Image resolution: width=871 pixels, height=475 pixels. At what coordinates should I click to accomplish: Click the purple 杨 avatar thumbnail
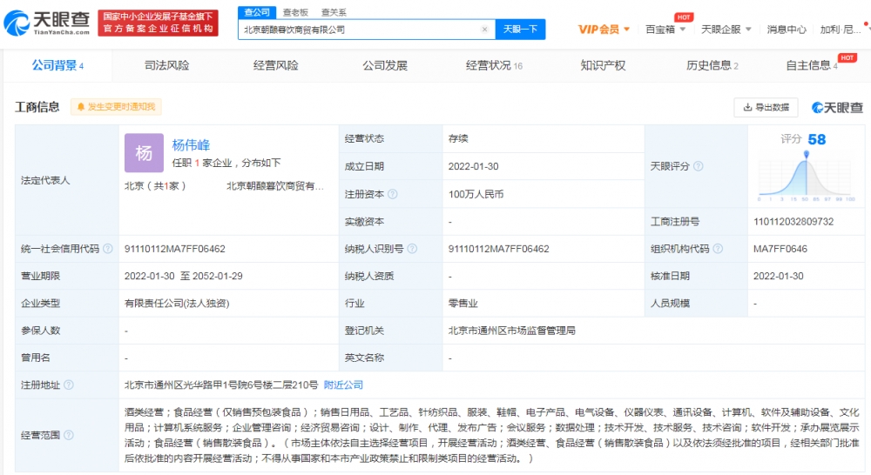coord(144,152)
